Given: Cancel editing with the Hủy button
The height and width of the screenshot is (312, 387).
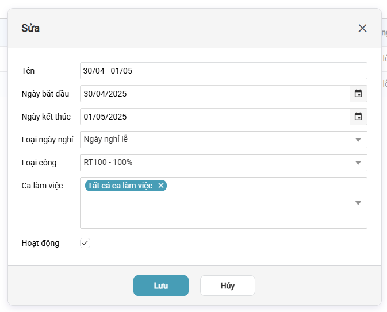Looking at the screenshot, I should pyautogui.click(x=227, y=286).
